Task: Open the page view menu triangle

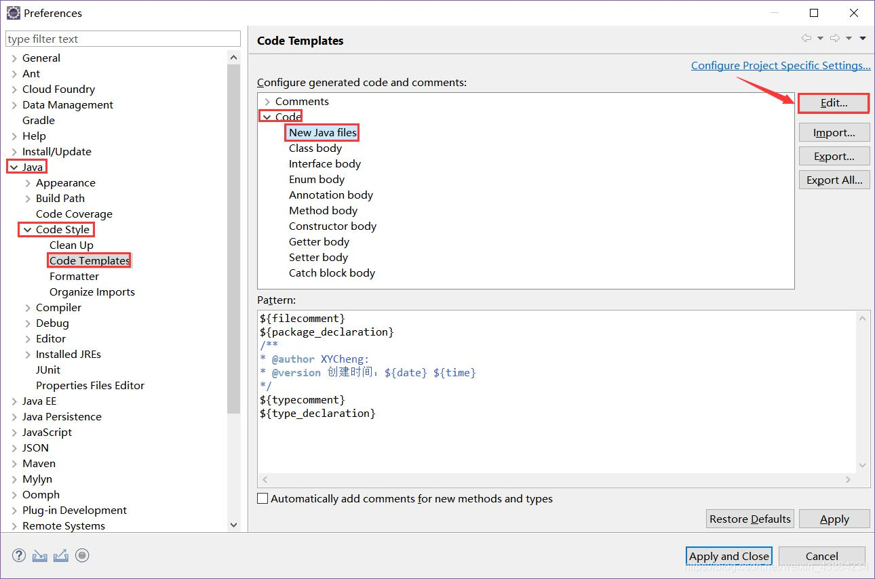Action: click(863, 39)
